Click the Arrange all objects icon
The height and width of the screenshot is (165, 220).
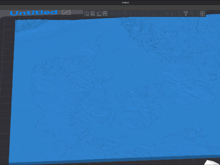point(105,13)
